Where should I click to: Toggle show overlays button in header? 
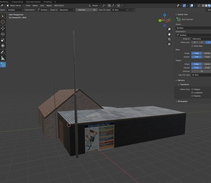[x=192, y=6]
